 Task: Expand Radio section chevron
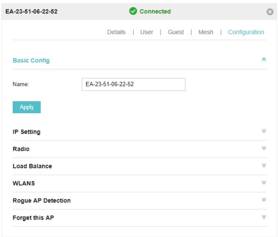264,148
